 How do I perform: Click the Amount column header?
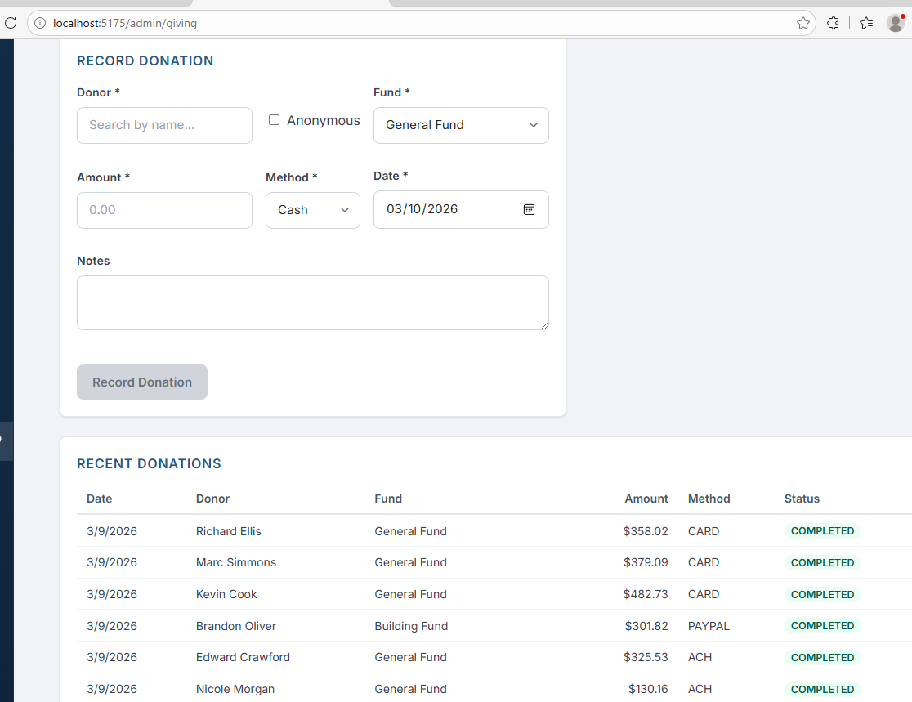[x=646, y=499]
